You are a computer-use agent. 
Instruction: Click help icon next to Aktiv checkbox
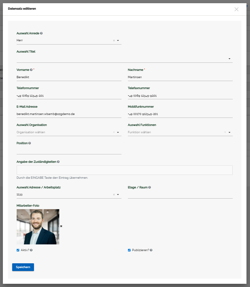click(31, 250)
